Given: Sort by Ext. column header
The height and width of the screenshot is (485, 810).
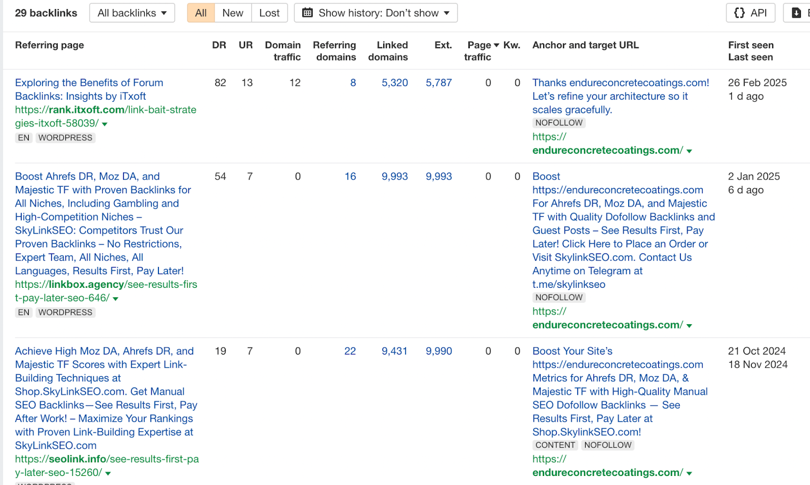Looking at the screenshot, I should [x=443, y=45].
